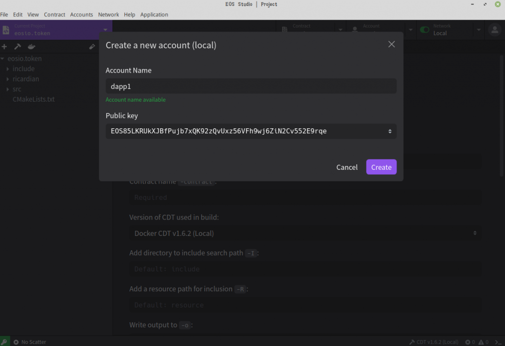Click the Docker whale icon
The width and height of the screenshot is (505, 346).
click(x=31, y=47)
